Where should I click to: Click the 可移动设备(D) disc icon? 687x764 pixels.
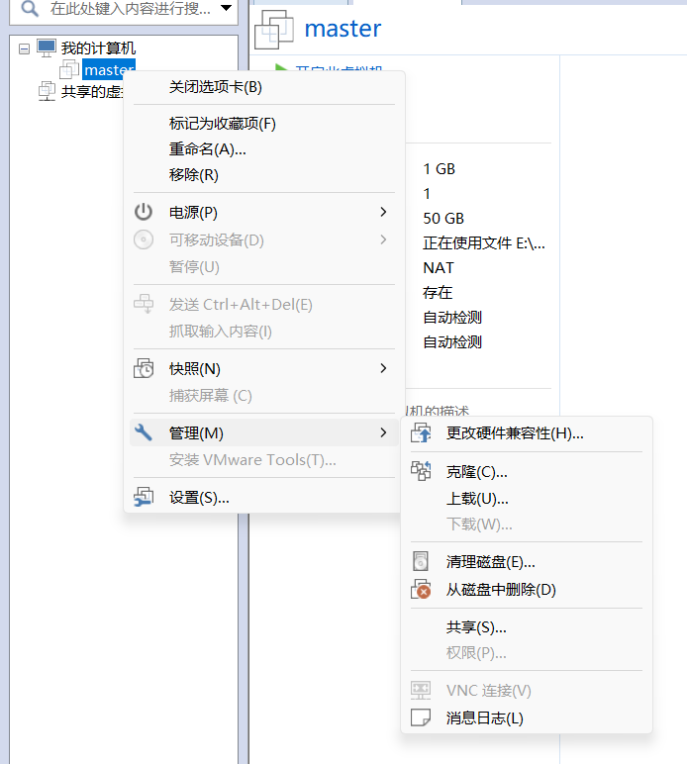pos(144,239)
